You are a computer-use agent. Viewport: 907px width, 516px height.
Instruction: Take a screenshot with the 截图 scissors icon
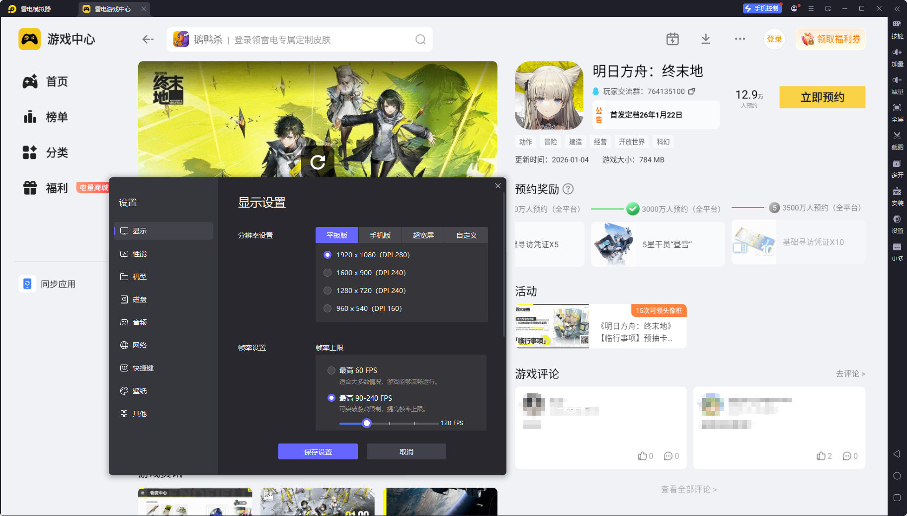(x=897, y=136)
